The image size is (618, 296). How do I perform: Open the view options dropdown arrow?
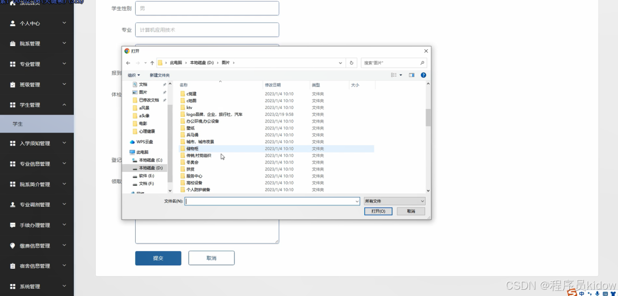click(401, 75)
